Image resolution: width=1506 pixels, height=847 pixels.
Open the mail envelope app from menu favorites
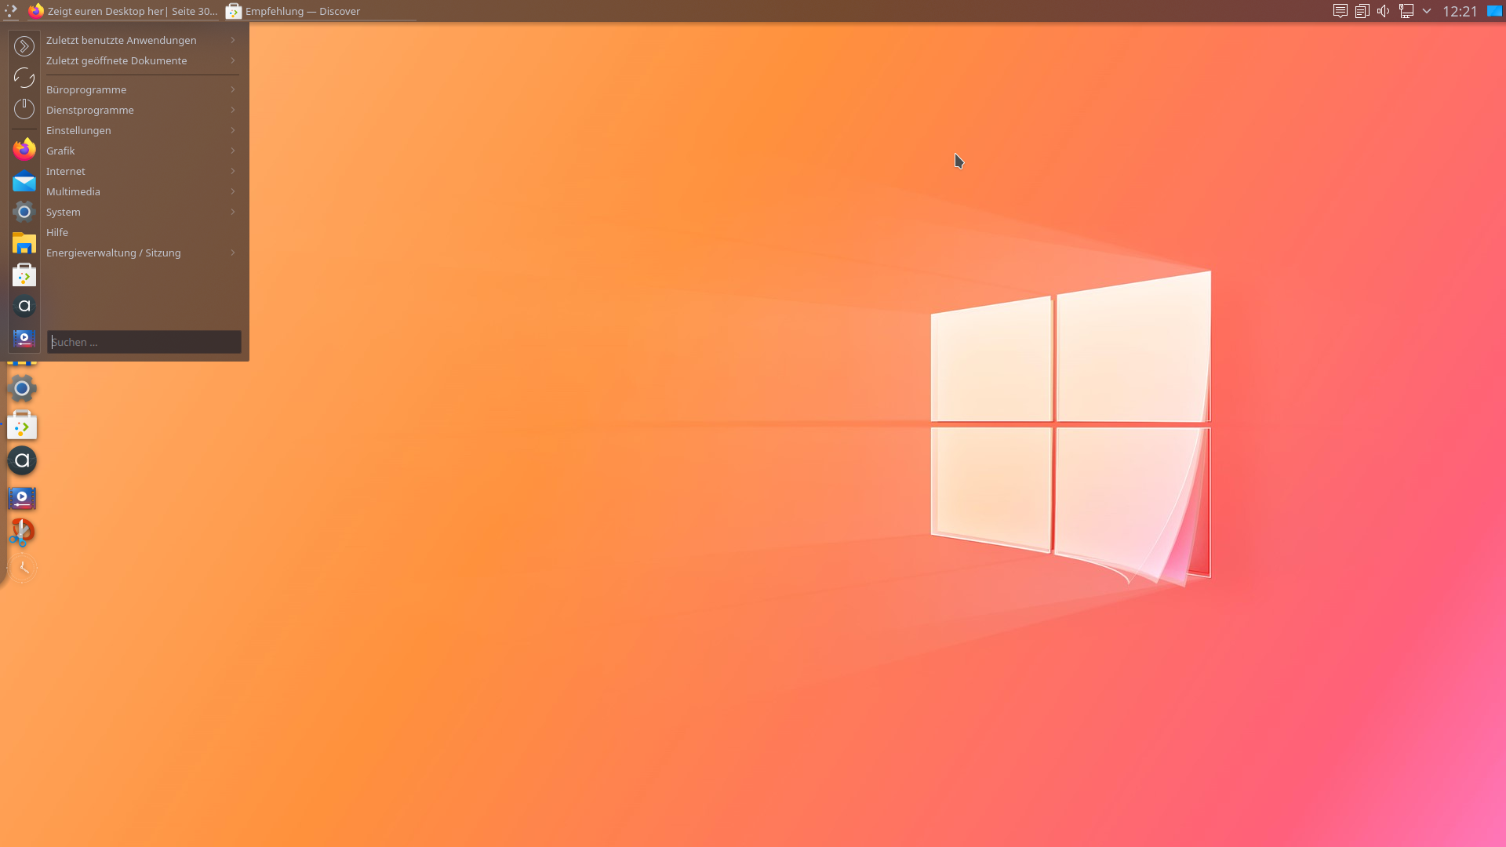24,181
